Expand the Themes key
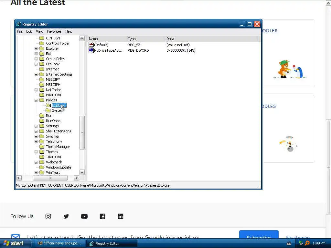 (36, 152)
